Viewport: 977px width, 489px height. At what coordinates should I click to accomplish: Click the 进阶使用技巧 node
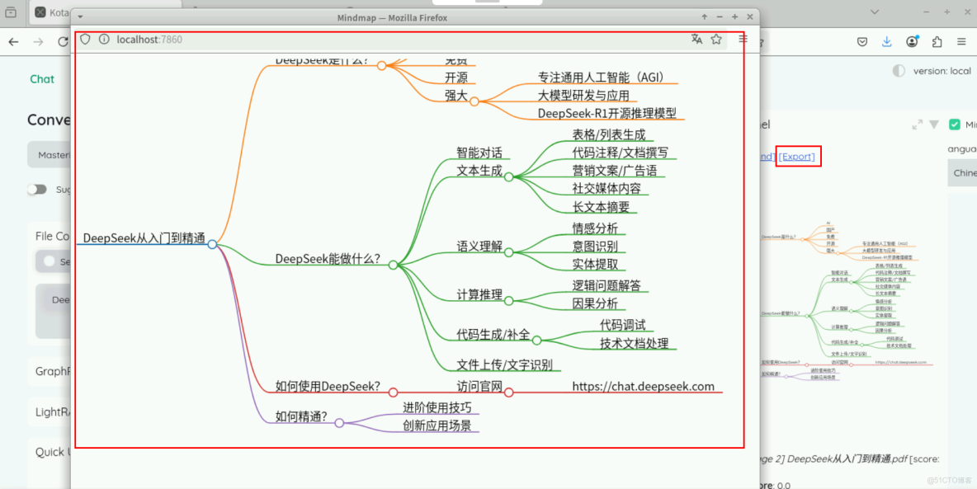pyautogui.click(x=437, y=407)
